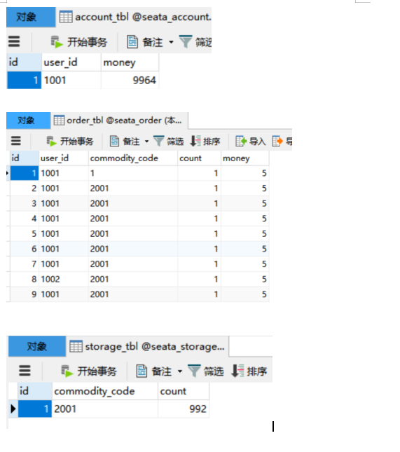Select count cell 992 in storage_tbl
The height and width of the screenshot is (452, 400).
(x=184, y=409)
